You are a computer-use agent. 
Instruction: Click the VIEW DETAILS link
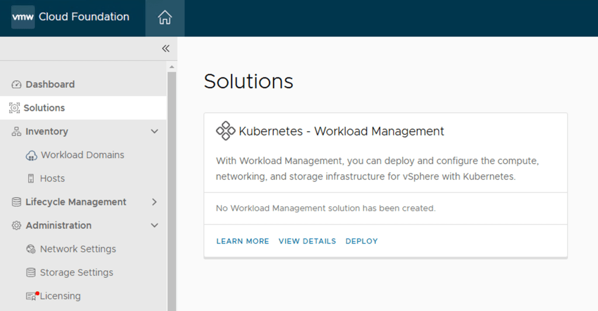point(307,241)
